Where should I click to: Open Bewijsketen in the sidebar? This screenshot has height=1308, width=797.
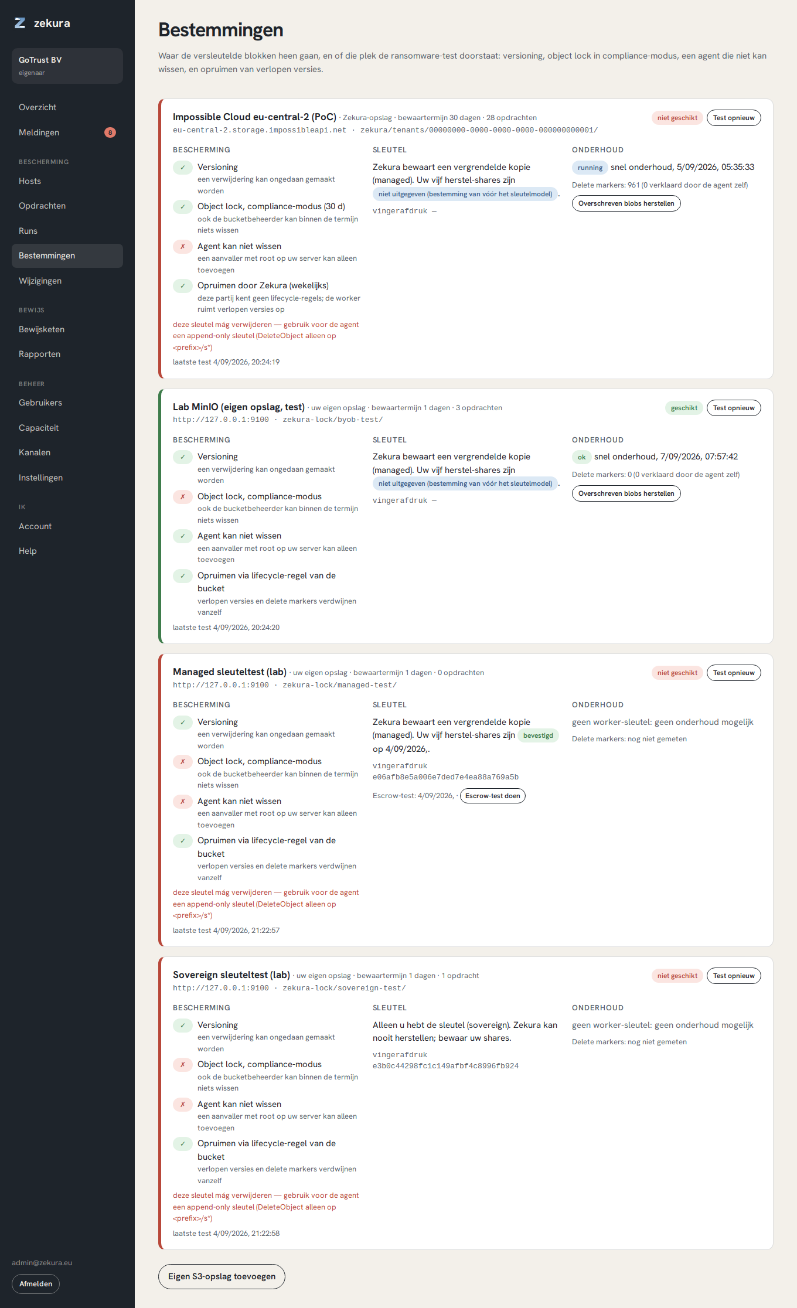(x=67, y=329)
